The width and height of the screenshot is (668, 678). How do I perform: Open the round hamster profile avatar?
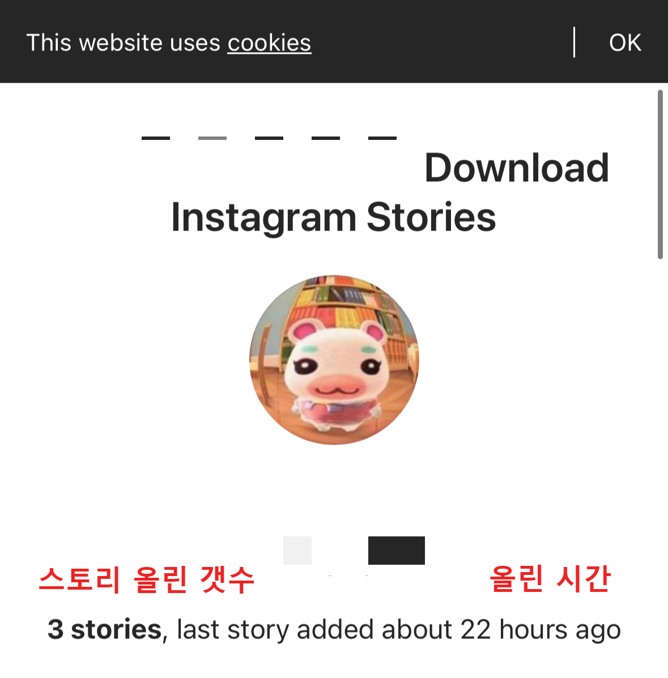tap(334, 360)
